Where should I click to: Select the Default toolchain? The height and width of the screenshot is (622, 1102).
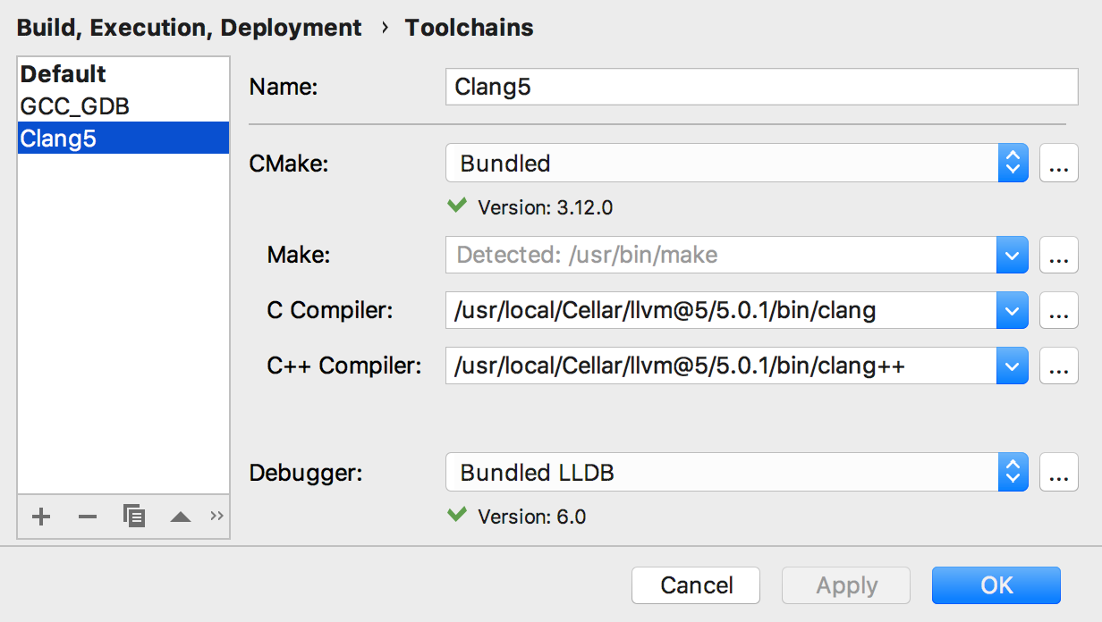pyautogui.click(x=64, y=74)
